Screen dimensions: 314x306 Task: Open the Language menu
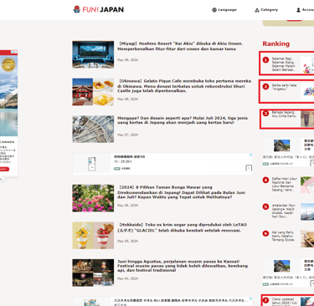click(224, 10)
